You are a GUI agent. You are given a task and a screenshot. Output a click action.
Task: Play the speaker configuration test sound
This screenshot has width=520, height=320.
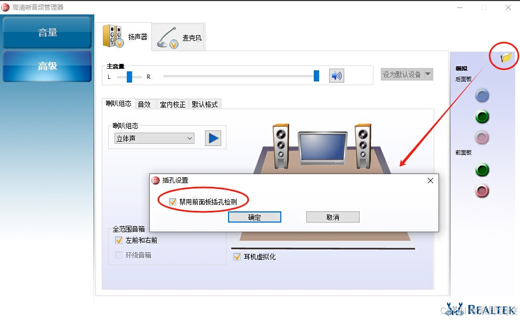tap(213, 138)
